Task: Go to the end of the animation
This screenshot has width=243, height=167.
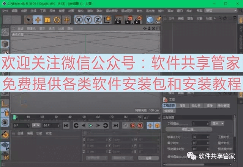Action: [115, 125]
